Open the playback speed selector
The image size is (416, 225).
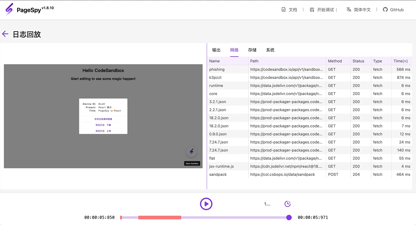(267, 204)
